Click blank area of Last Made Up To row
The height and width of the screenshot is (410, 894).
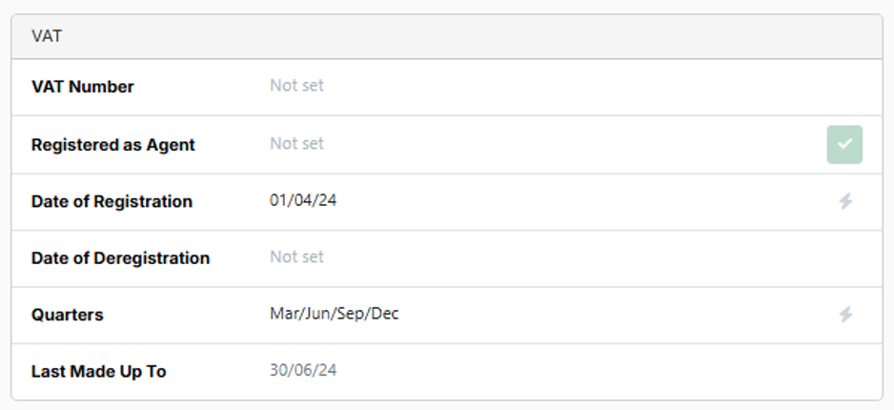[570, 372]
